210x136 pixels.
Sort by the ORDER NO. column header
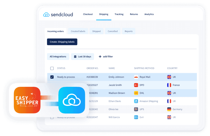click(93, 68)
